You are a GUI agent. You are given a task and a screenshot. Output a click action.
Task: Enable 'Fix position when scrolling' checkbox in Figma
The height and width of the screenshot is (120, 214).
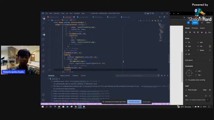(x=186, y=80)
